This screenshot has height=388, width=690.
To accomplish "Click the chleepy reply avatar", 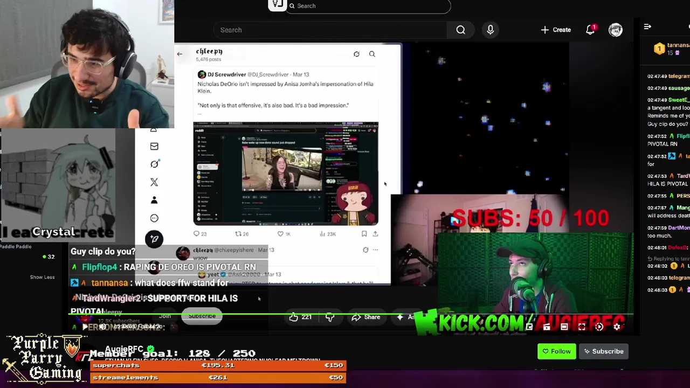I will coord(183,253).
